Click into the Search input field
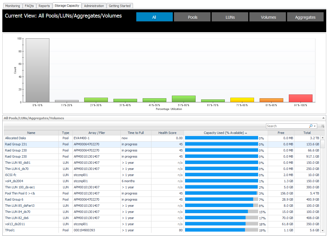 pyautogui.click(x=287, y=126)
